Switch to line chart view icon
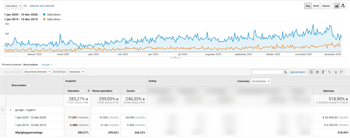 [x=337, y=6]
